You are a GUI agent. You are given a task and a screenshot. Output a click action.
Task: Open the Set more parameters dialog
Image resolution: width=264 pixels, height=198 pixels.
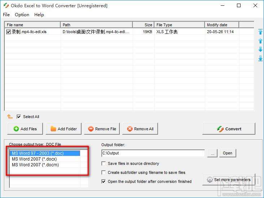click(229, 180)
